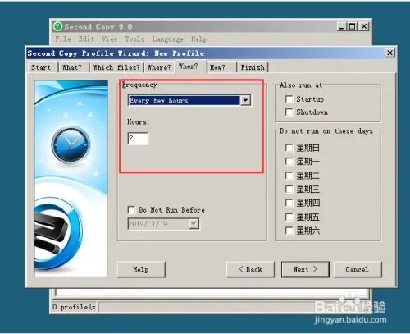Check the 星期一 checkbox
The width and height of the screenshot is (410, 334).
tap(289, 162)
